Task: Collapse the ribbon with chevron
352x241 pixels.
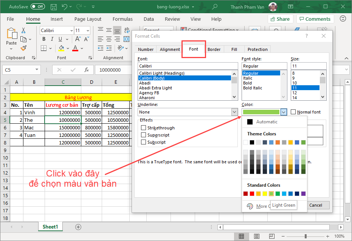Action: [x=346, y=58]
